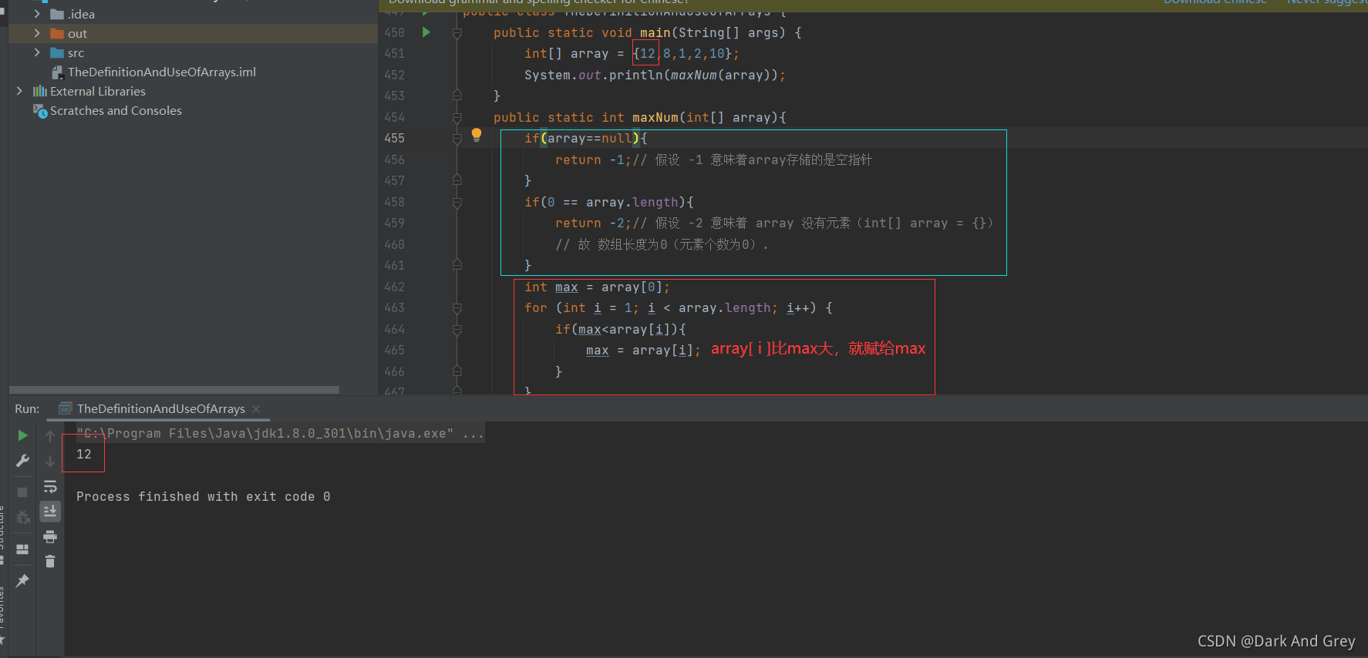This screenshot has width=1368, height=658.
Task: Expand External Libraries node
Action: (x=19, y=91)
